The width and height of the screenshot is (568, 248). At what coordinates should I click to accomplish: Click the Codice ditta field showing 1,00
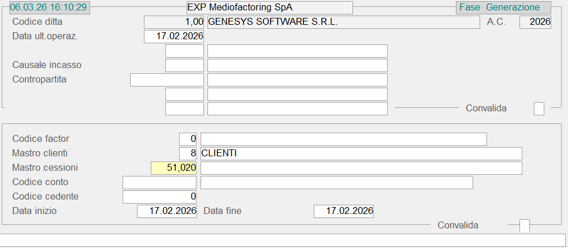[x=173, y=22]
